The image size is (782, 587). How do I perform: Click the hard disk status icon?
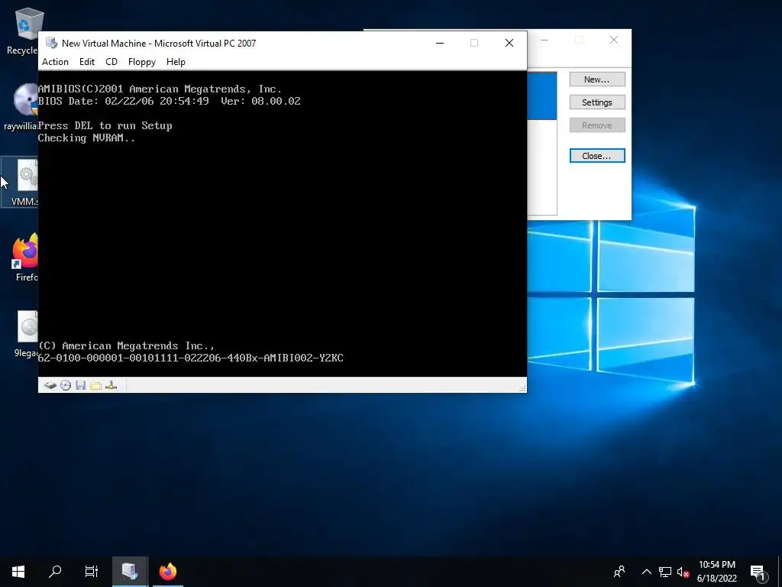(x=50, y=385)
